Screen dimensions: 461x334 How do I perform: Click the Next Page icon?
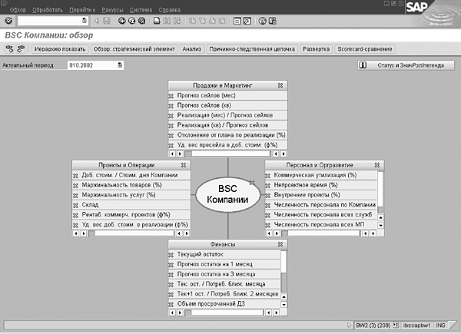coord(212,21)
